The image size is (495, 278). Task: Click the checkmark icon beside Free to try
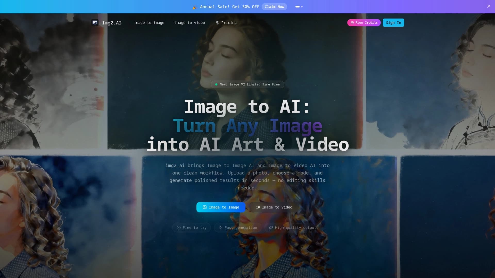(178, 228)
